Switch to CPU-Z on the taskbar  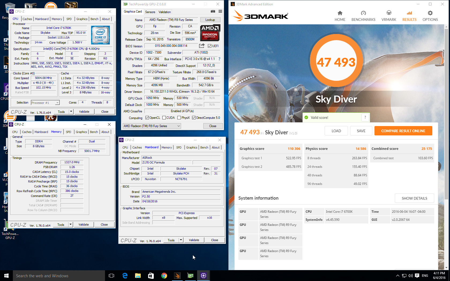point(204,276)
